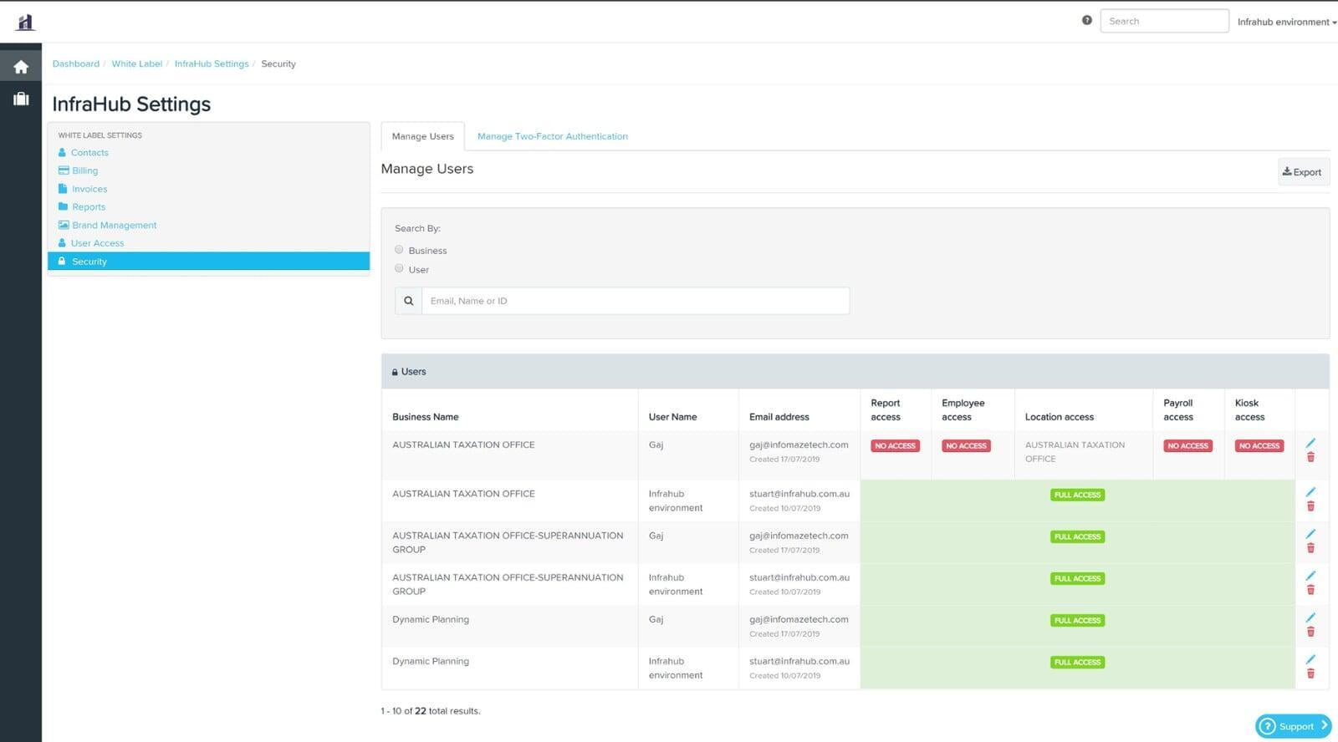This screenshot has height=742, width=1338.
Task: Edit stuart's Australian Taxation Office row with pencil
Action: pyautogui.click(x=1310, y=492)
